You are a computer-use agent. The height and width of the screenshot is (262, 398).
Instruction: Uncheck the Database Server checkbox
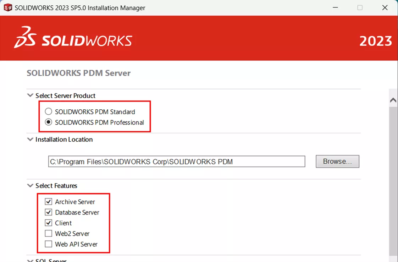click(49, 212)
